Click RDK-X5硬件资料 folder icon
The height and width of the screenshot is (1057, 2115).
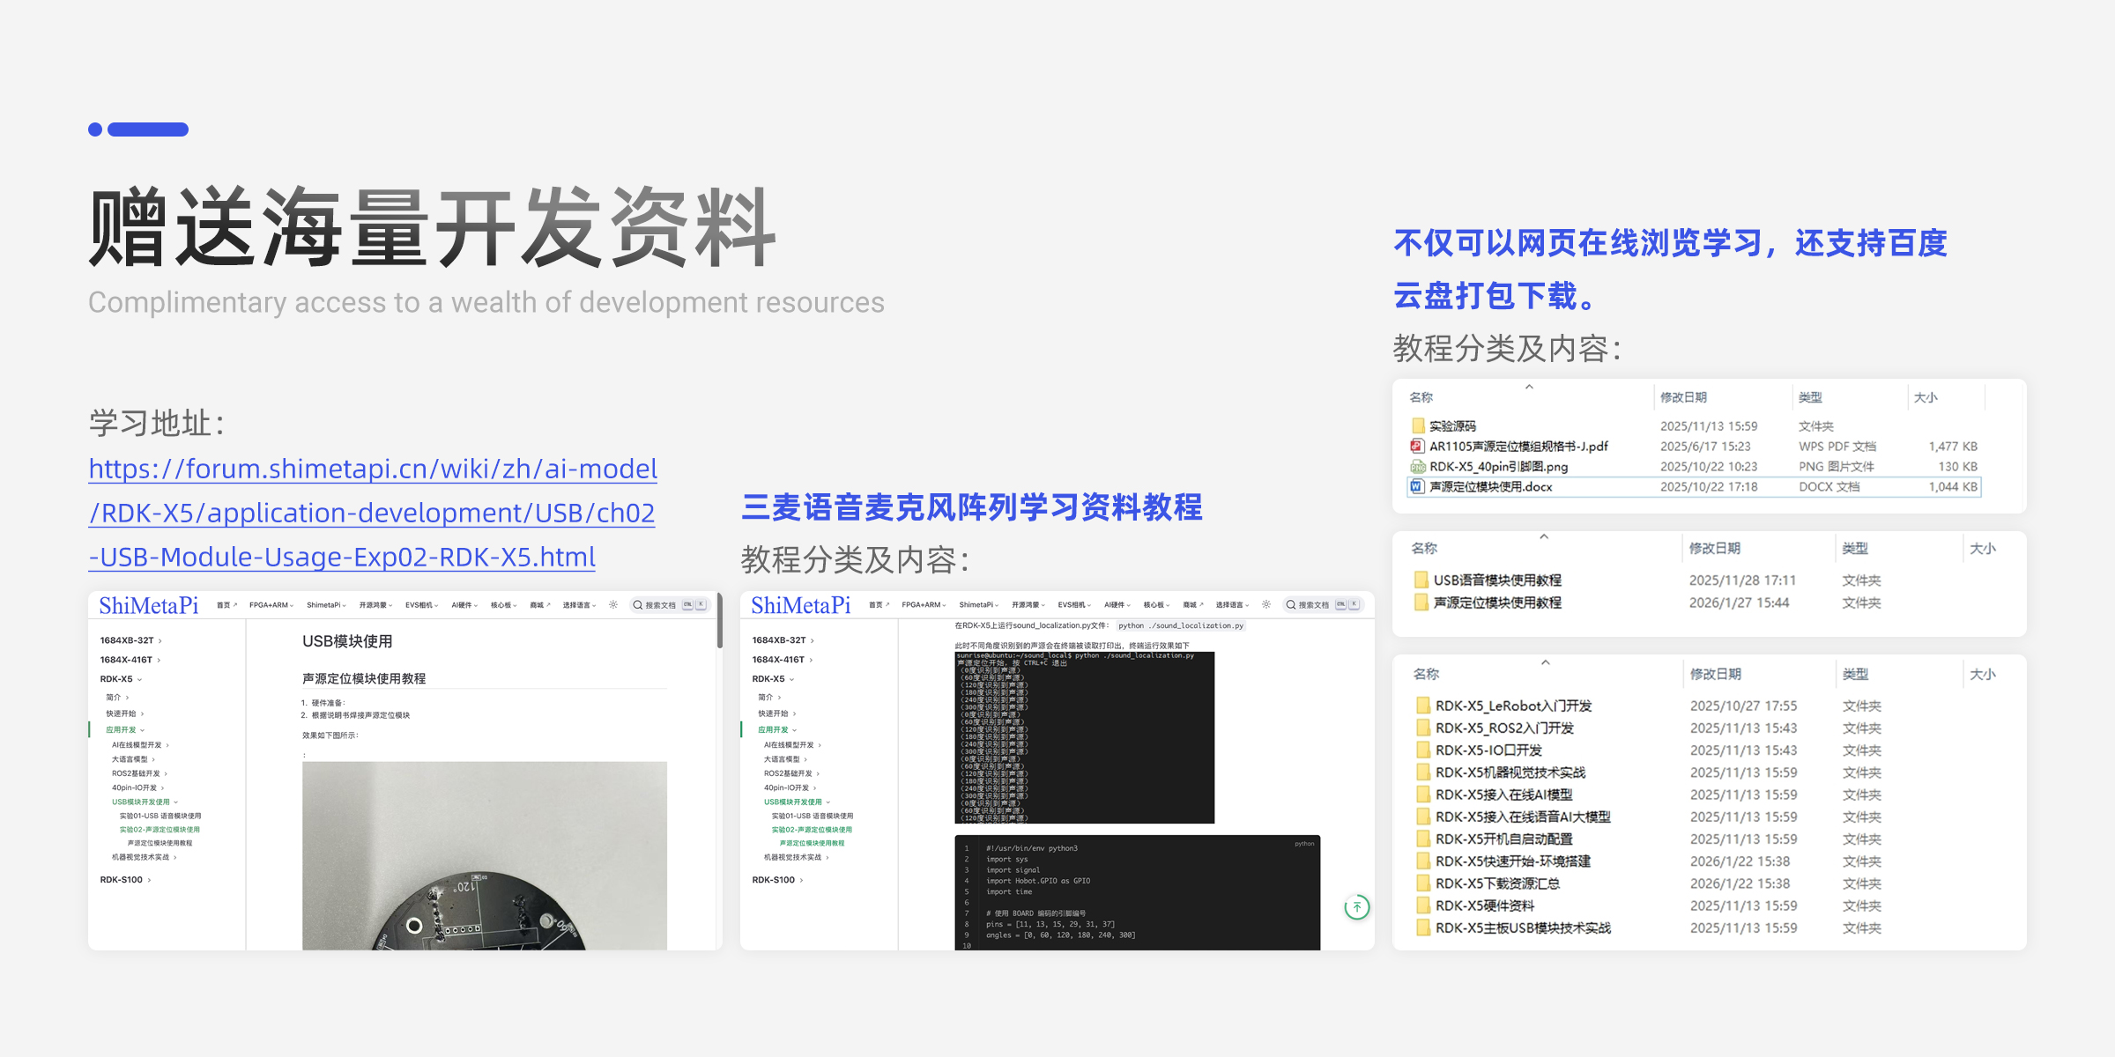coord(1423,905)
